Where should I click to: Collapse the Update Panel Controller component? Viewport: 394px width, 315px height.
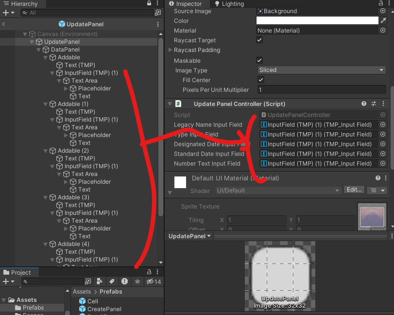[170, 104]
